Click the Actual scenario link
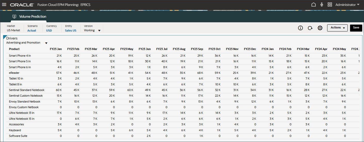 (x=32, y=30)
